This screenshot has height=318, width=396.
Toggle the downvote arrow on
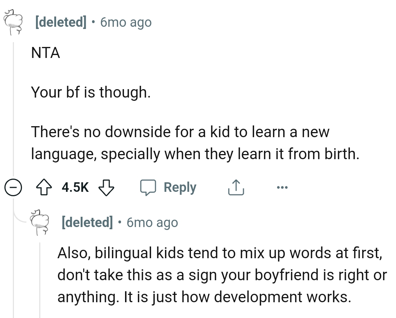(106, 187)
